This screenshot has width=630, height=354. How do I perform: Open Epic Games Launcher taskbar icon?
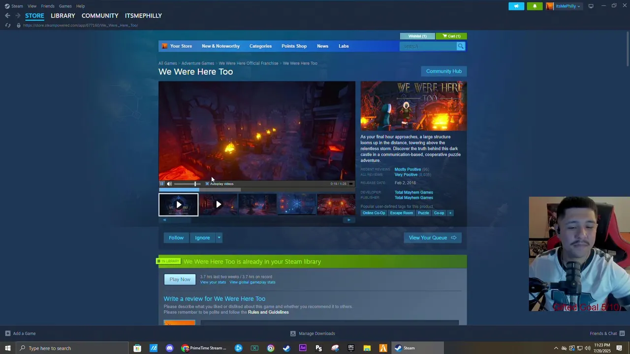coord(351,348)
